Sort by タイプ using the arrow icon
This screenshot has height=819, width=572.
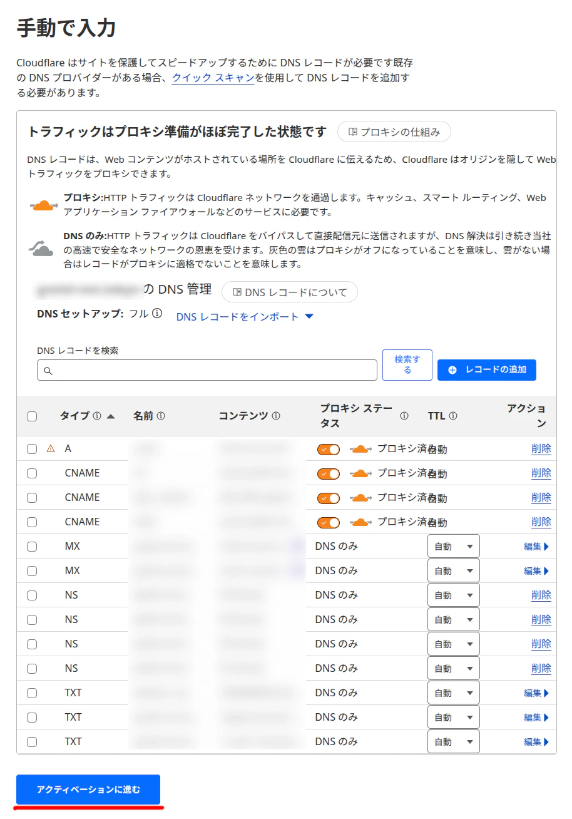pyautogui.click(x=111, y=416)
